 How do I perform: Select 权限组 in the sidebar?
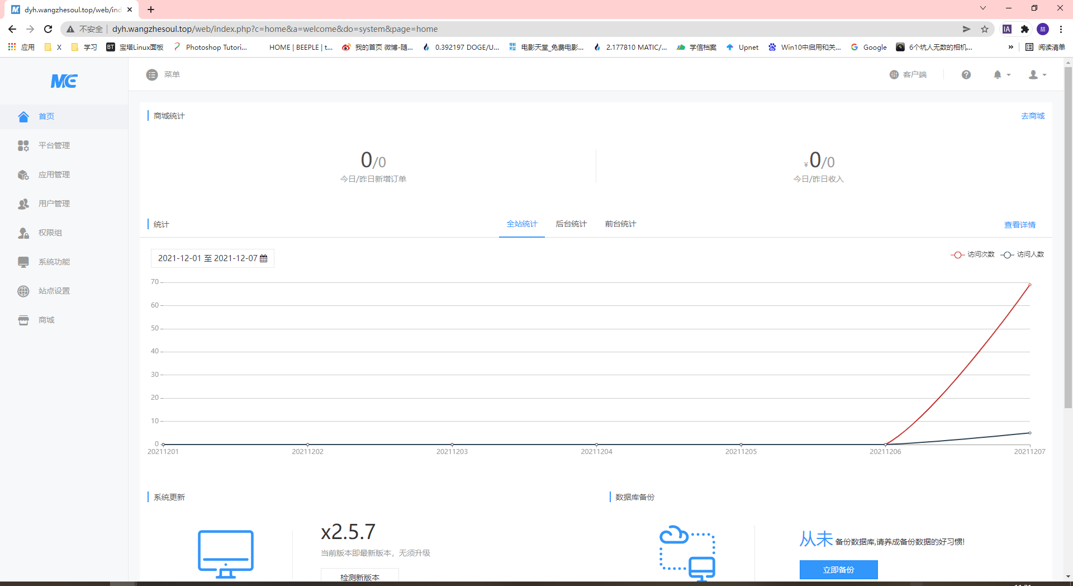click(x=64, y=233)
